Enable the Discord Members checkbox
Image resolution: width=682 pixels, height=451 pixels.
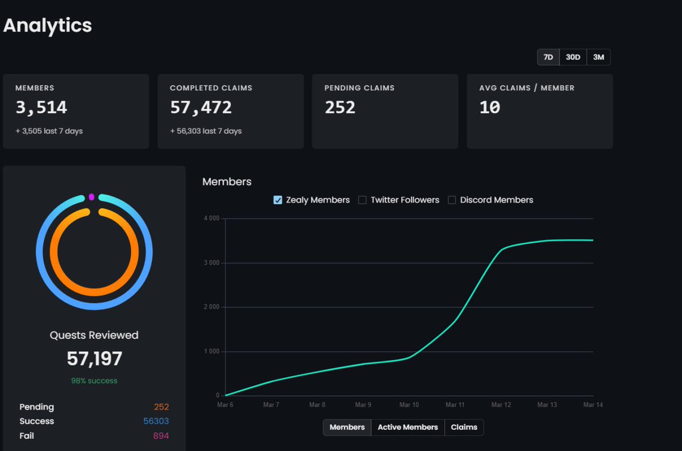[452, 200]
